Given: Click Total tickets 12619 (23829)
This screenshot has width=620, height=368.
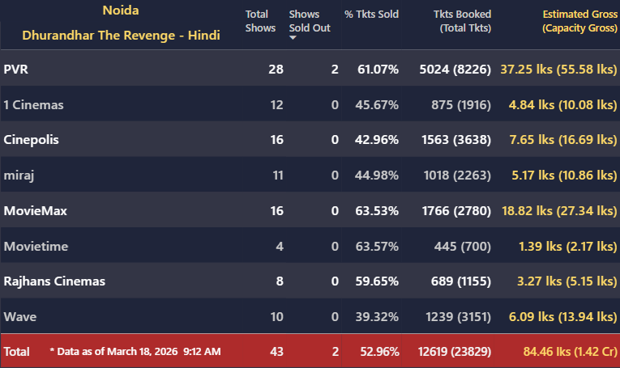Looking at the screenshot, I should pos(455,352).
